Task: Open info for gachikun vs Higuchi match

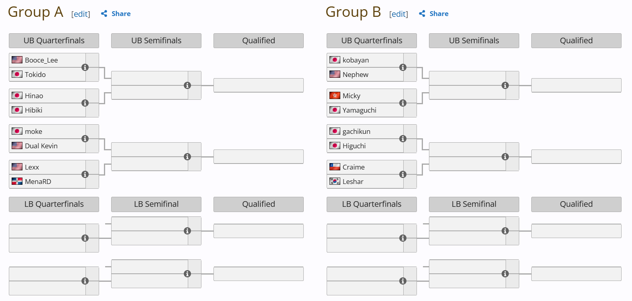Action: click(403, 139)
